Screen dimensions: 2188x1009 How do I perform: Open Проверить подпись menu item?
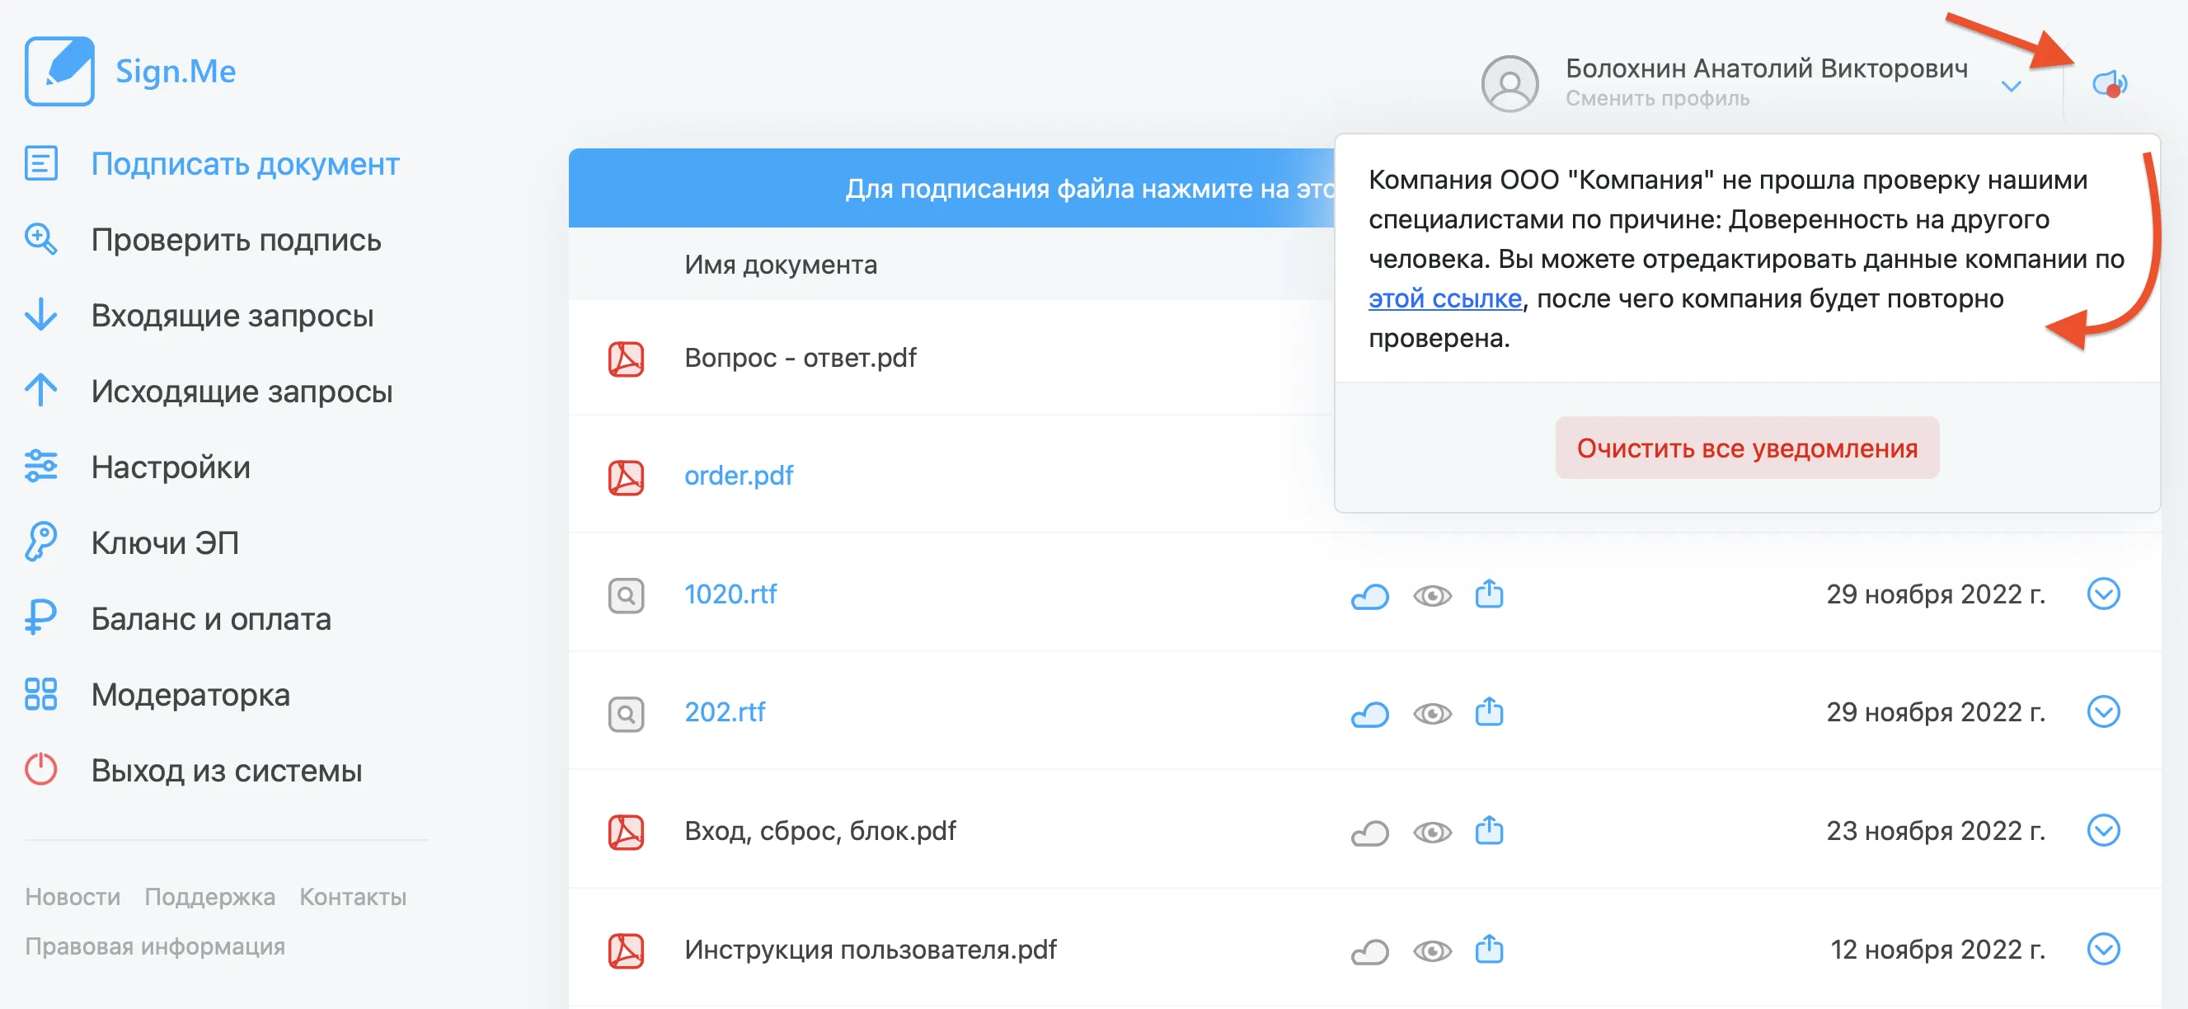(x=236, y=240)
